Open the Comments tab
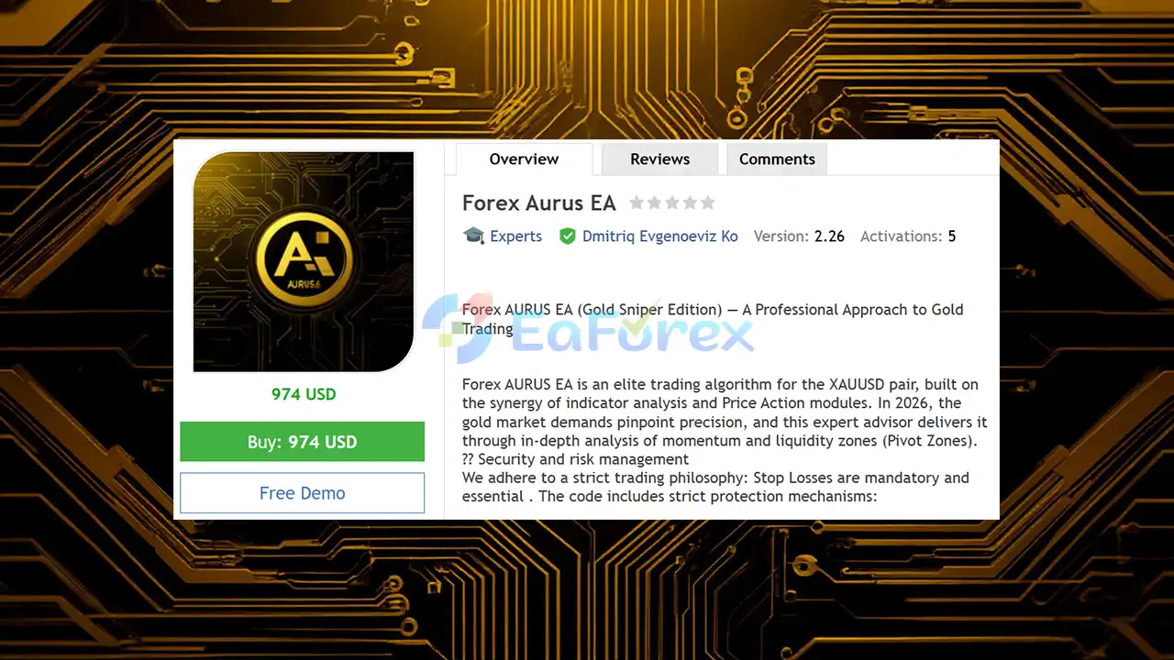Screen dimensions: 1174x660 pos(776,159)
